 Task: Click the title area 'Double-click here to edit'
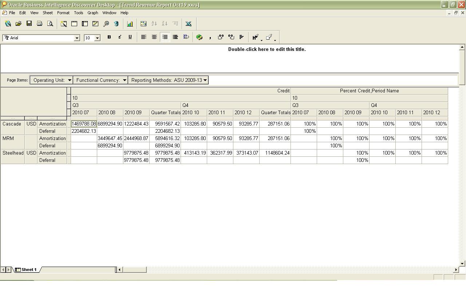(267, 49)
